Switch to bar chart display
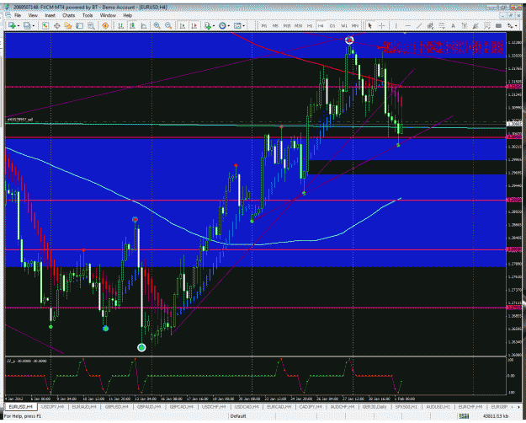Image resolution: width=526 pixels, height=423 pixels. [x=120, y=25]
